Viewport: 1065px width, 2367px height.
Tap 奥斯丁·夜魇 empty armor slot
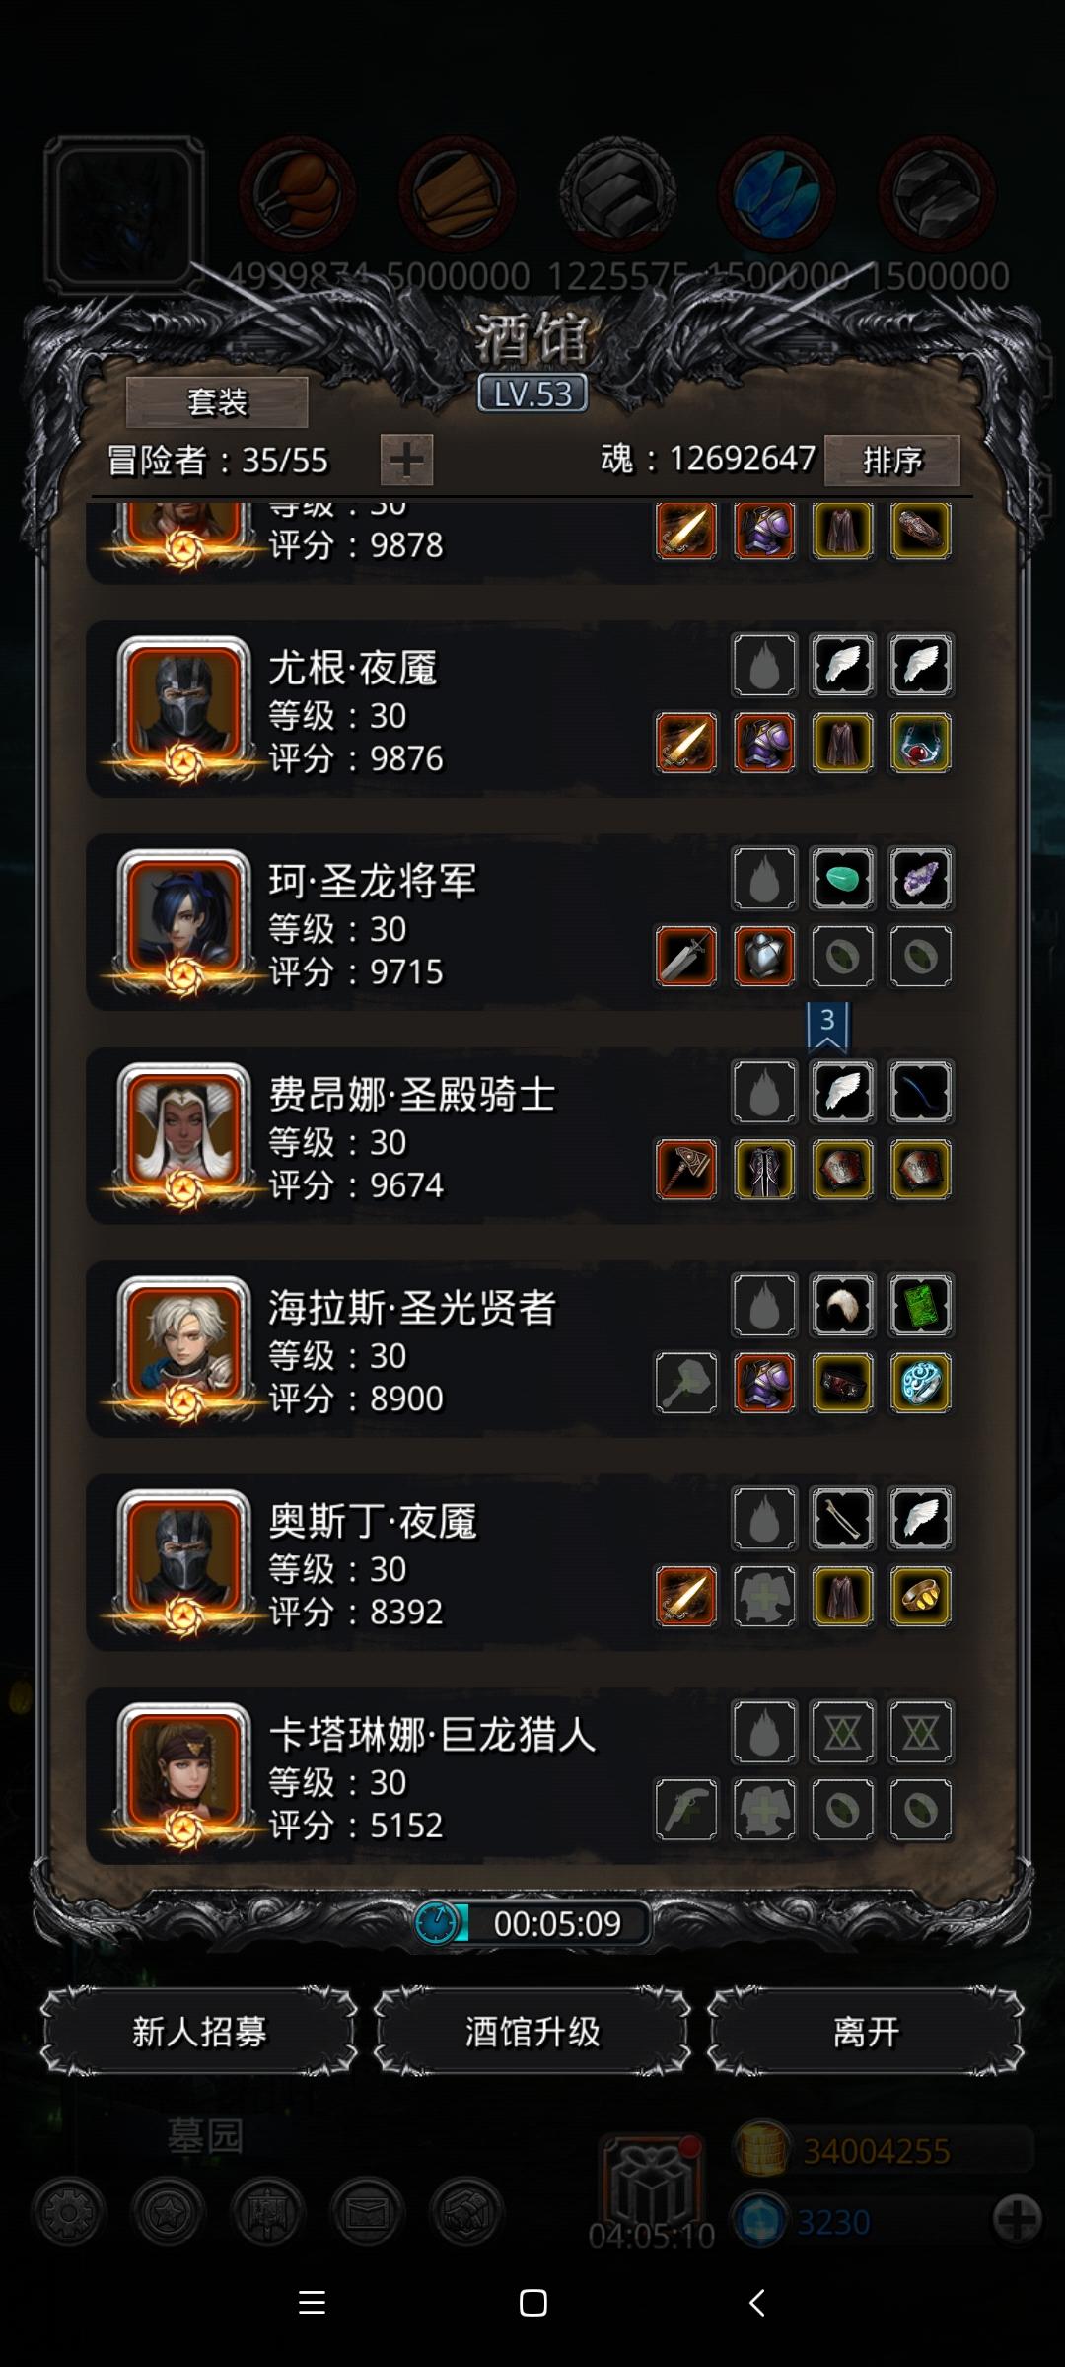[x=764, y=1596]
